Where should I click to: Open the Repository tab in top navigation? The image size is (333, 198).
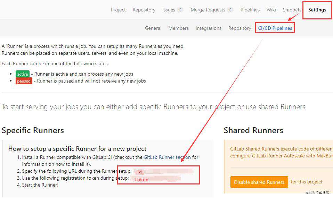pos(144,10)
